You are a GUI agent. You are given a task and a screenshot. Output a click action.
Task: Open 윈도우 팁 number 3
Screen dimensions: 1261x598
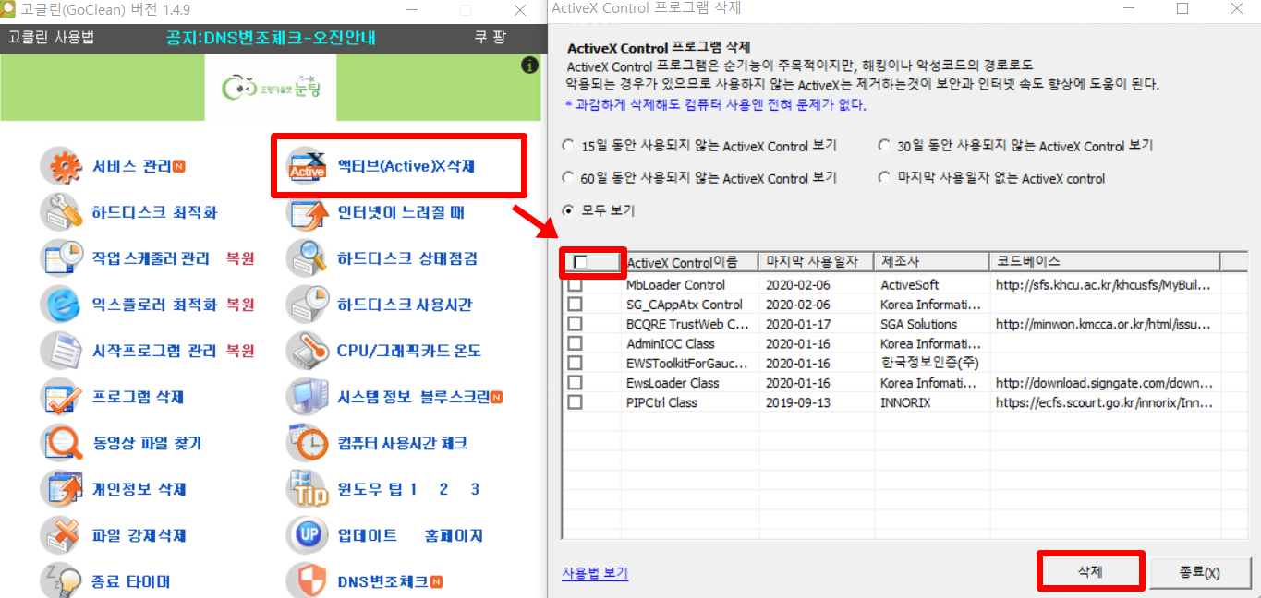475,489
